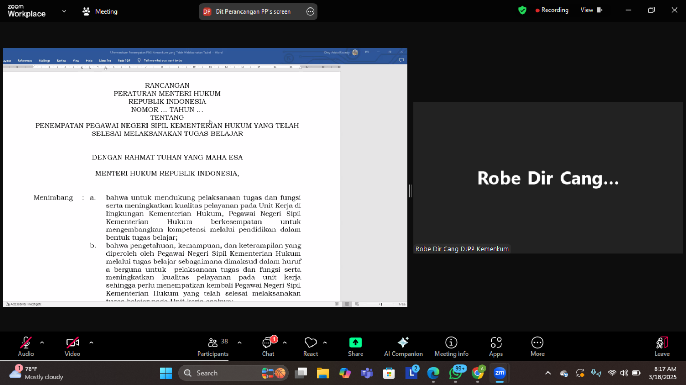Viewport: 686px width, 385px height.
Task: Open Microsoft Store from taskbar
Action: (389, 373)
